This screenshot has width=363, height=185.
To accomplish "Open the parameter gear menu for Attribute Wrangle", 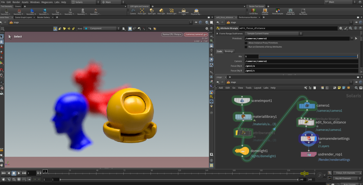I will pyautogui.click(x=341, y=28).
